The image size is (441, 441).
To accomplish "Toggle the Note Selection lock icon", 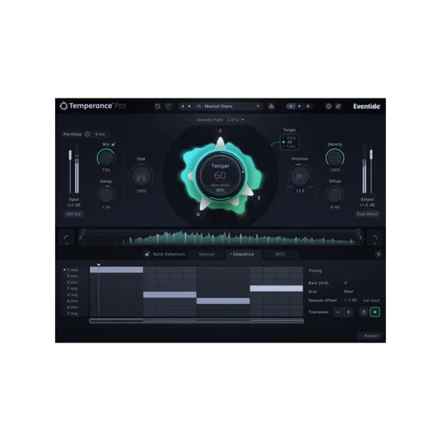I will click(147, 254).
